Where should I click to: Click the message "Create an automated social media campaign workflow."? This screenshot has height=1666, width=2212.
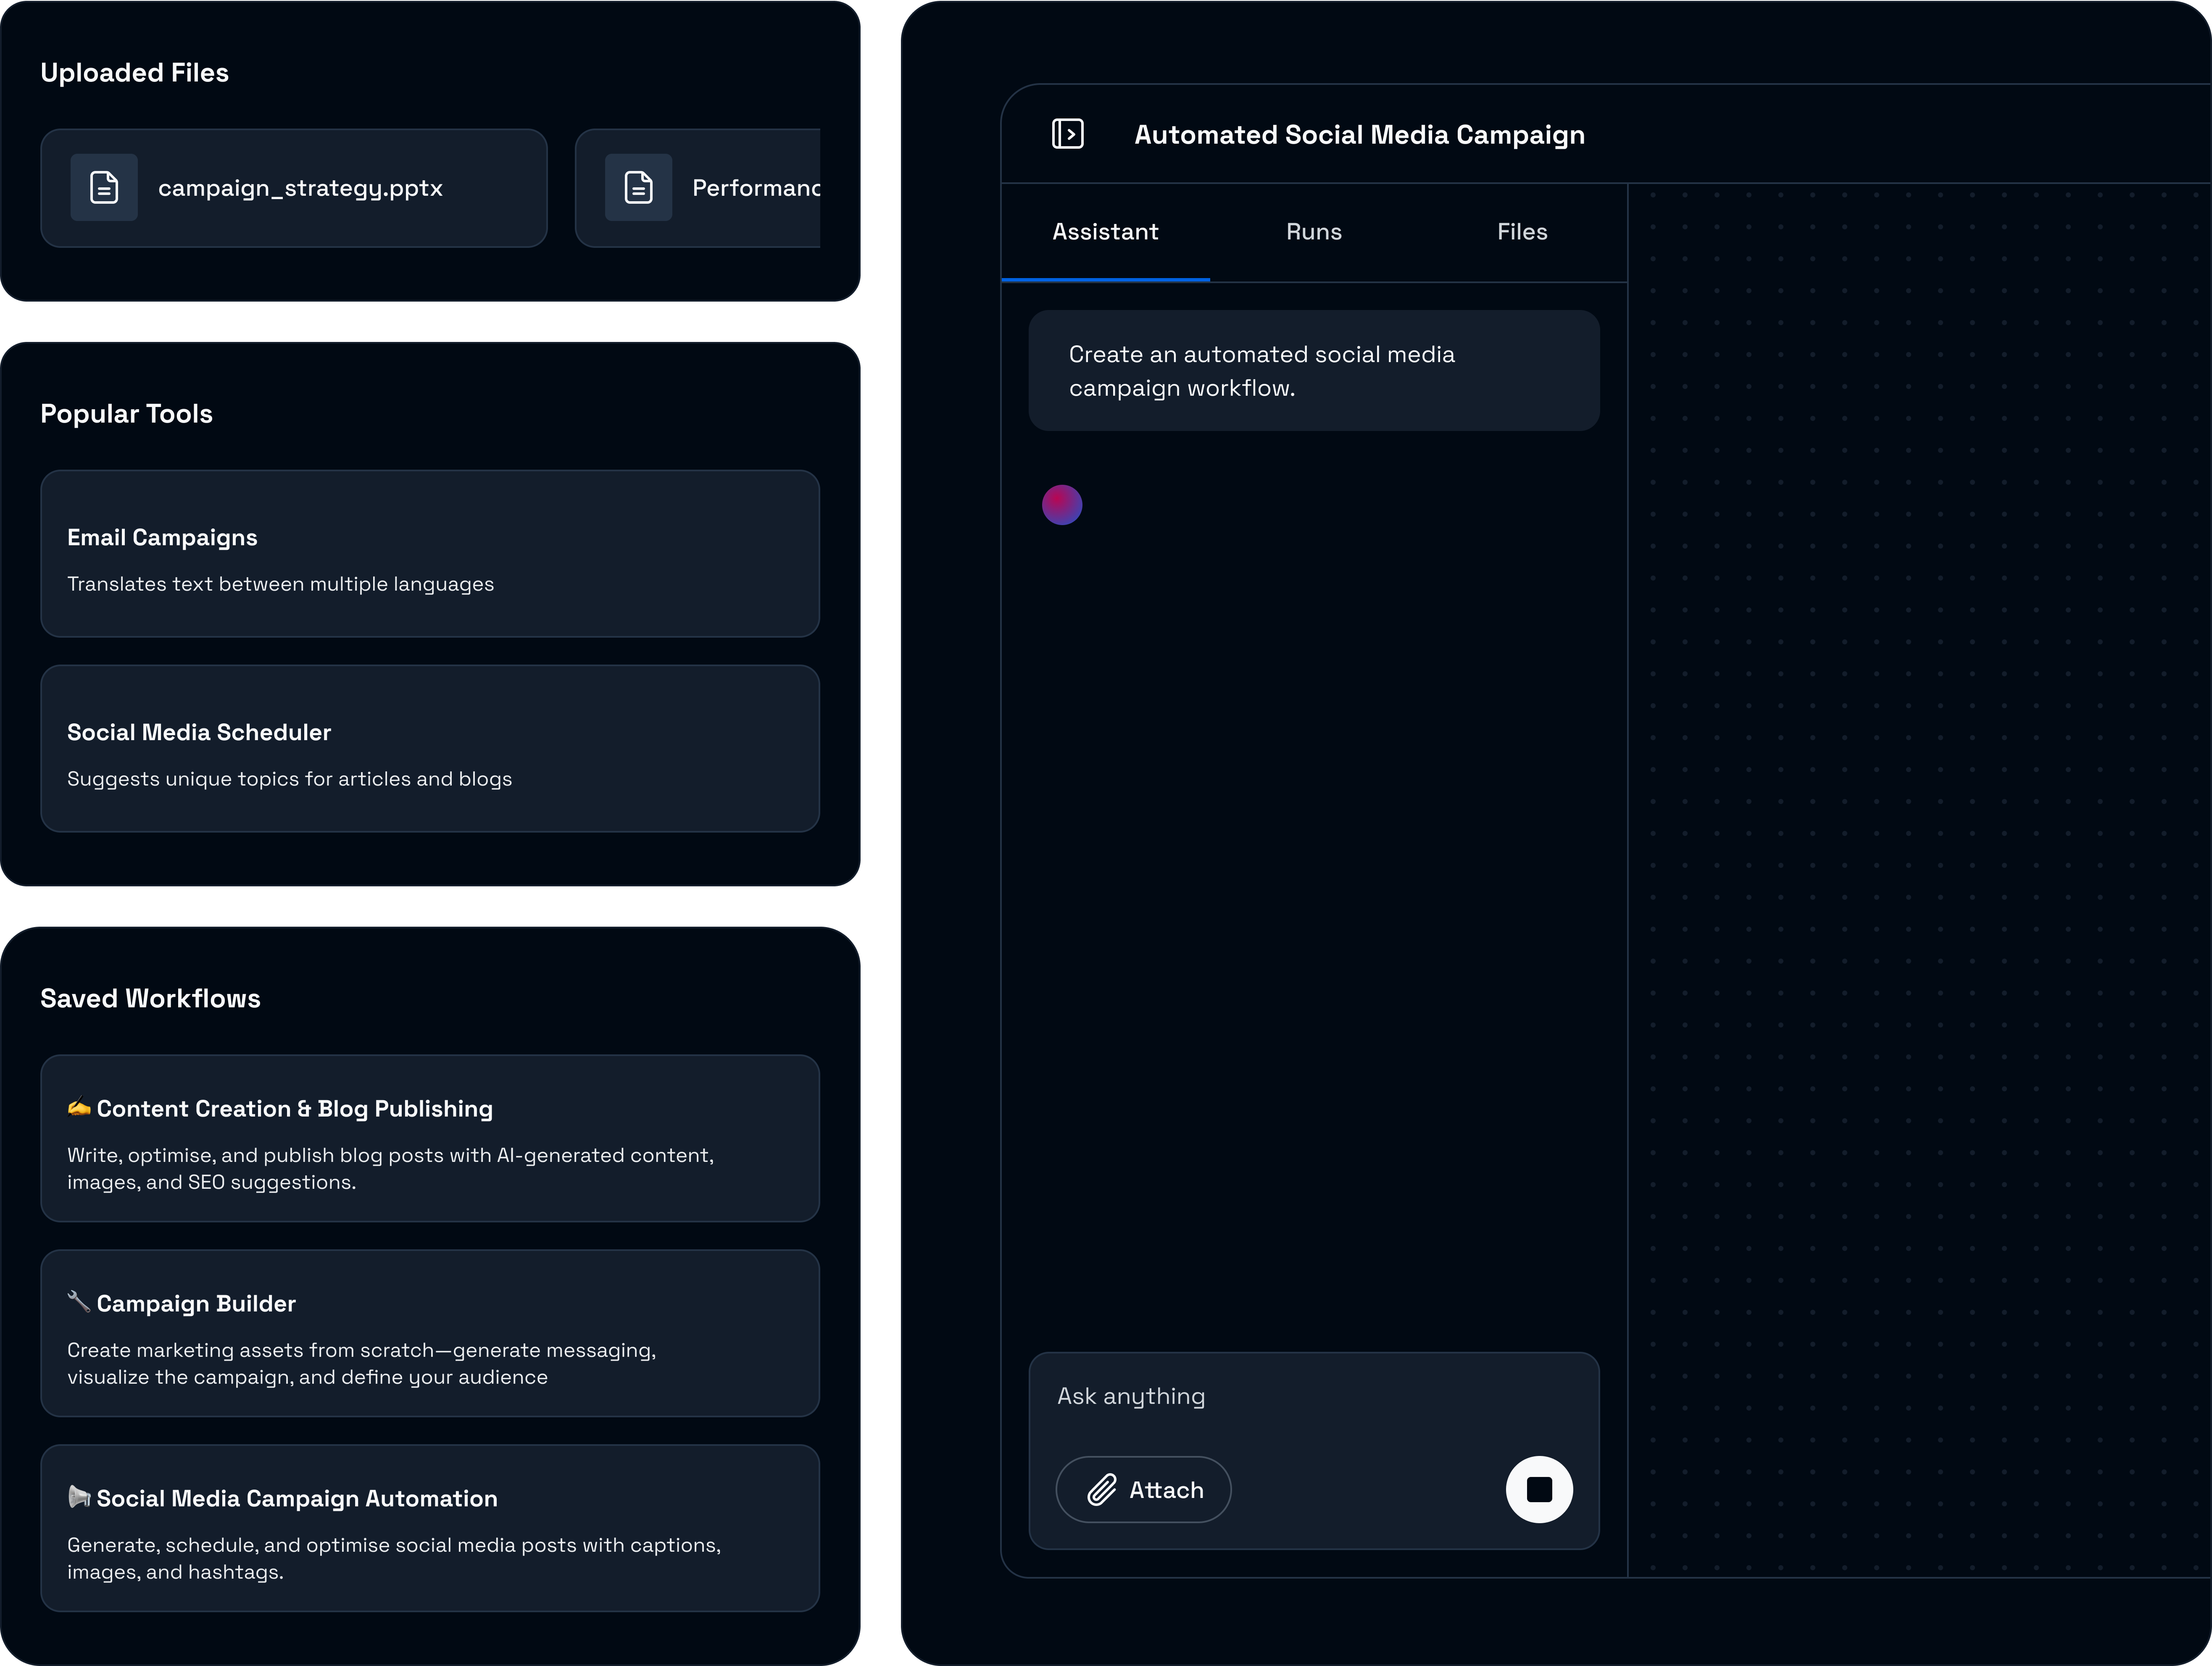click(1314, 371)
